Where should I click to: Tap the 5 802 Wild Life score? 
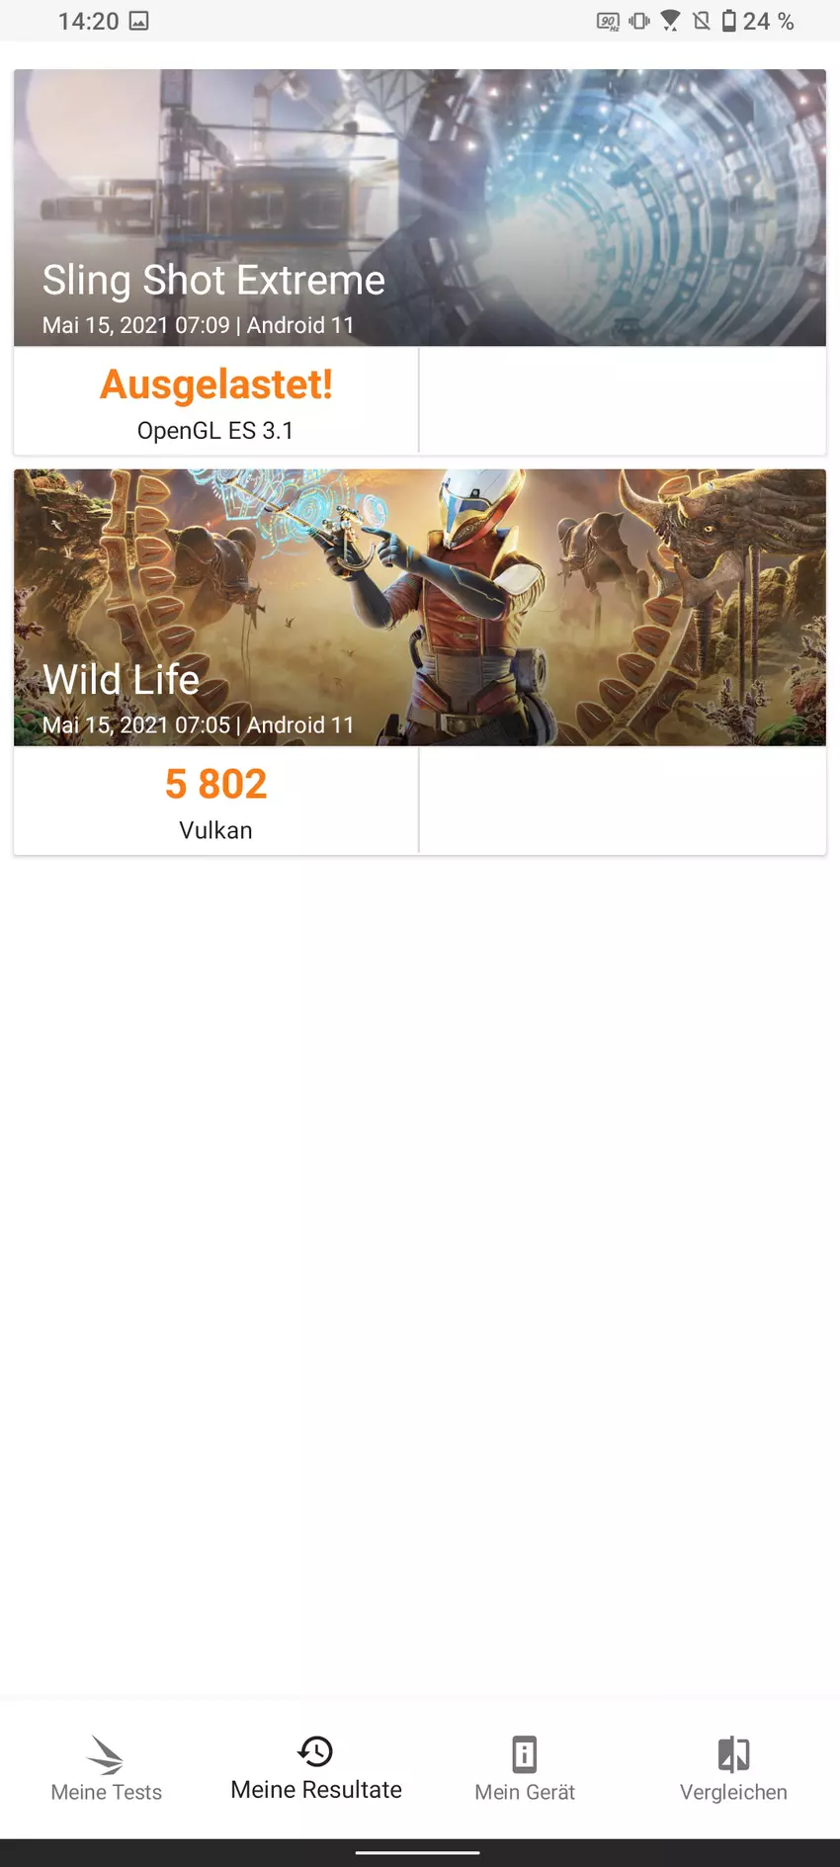pos(215,784)
